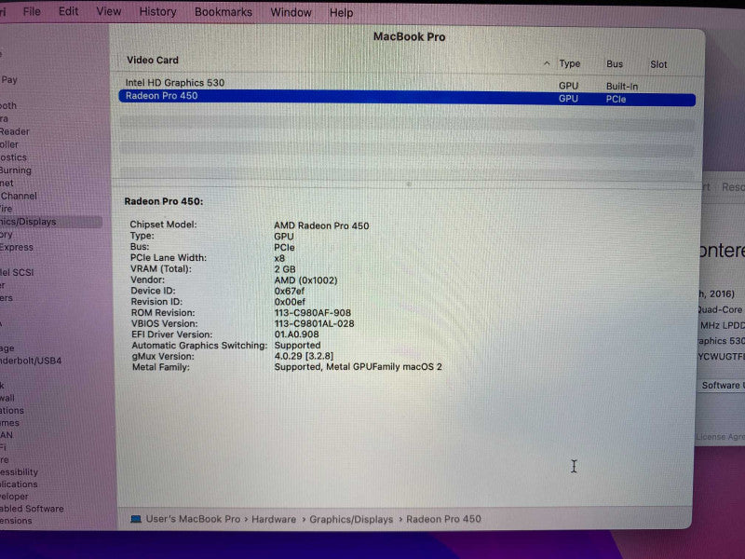Image resolution: width=745 pixels, height=559 pixels.
Task: Open the View menu
Action: [108, 11]
